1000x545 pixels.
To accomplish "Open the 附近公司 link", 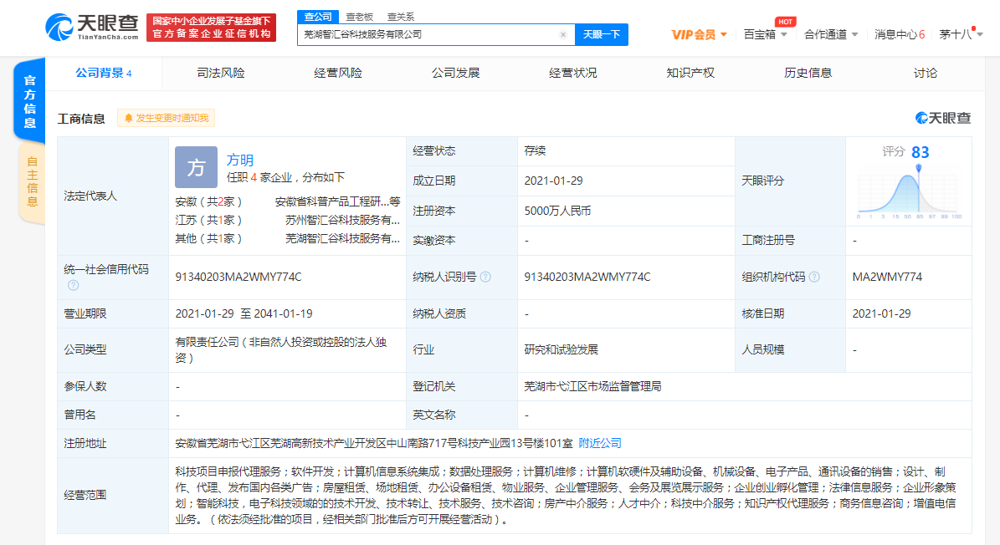I will pyautogui.click(x=600, y=443).
